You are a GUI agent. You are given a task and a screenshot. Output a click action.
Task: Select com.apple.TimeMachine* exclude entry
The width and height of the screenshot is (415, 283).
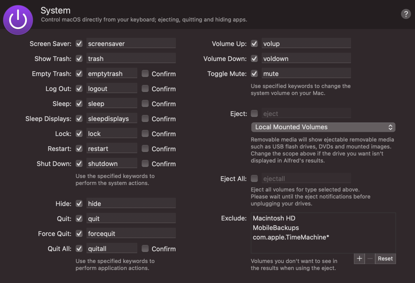point(291,237)
